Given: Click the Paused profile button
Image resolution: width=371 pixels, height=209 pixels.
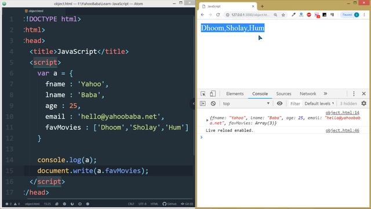Looking at the screenshot, I should pos(350,15).
